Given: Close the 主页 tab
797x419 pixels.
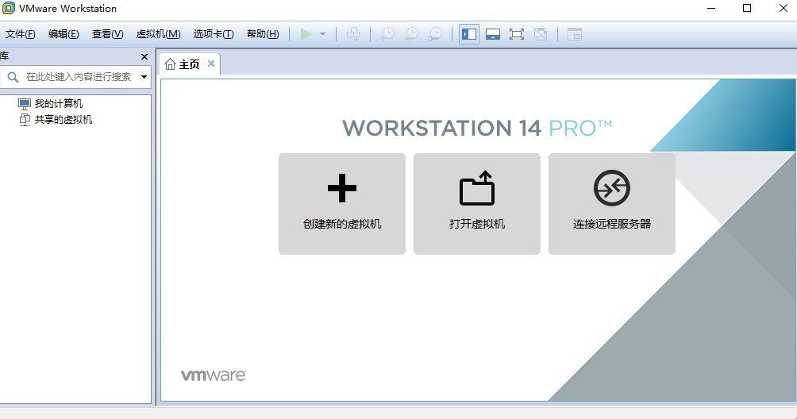Looking at the screenshot, I should [x=211, y=63].
